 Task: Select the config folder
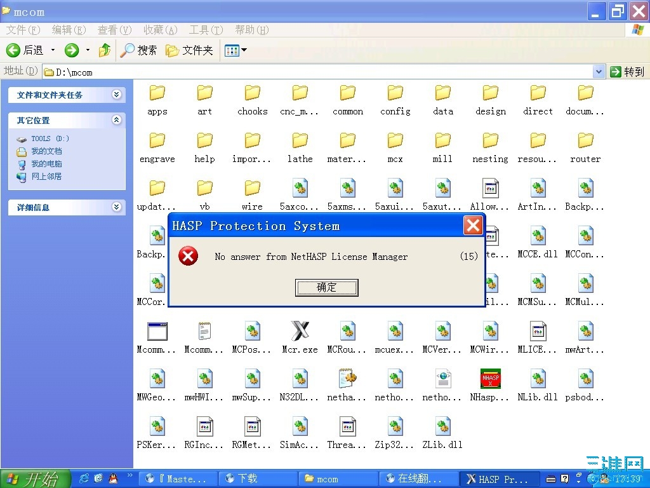[x=395, y=93]
